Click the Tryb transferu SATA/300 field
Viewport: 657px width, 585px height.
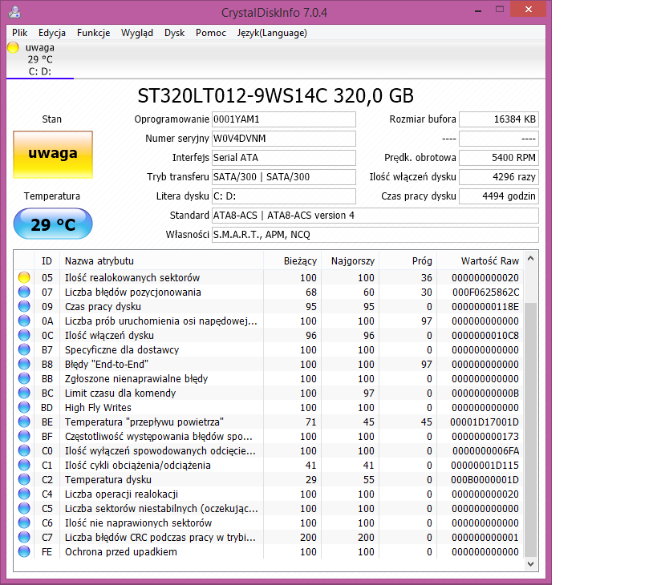(x=284, y=177)
